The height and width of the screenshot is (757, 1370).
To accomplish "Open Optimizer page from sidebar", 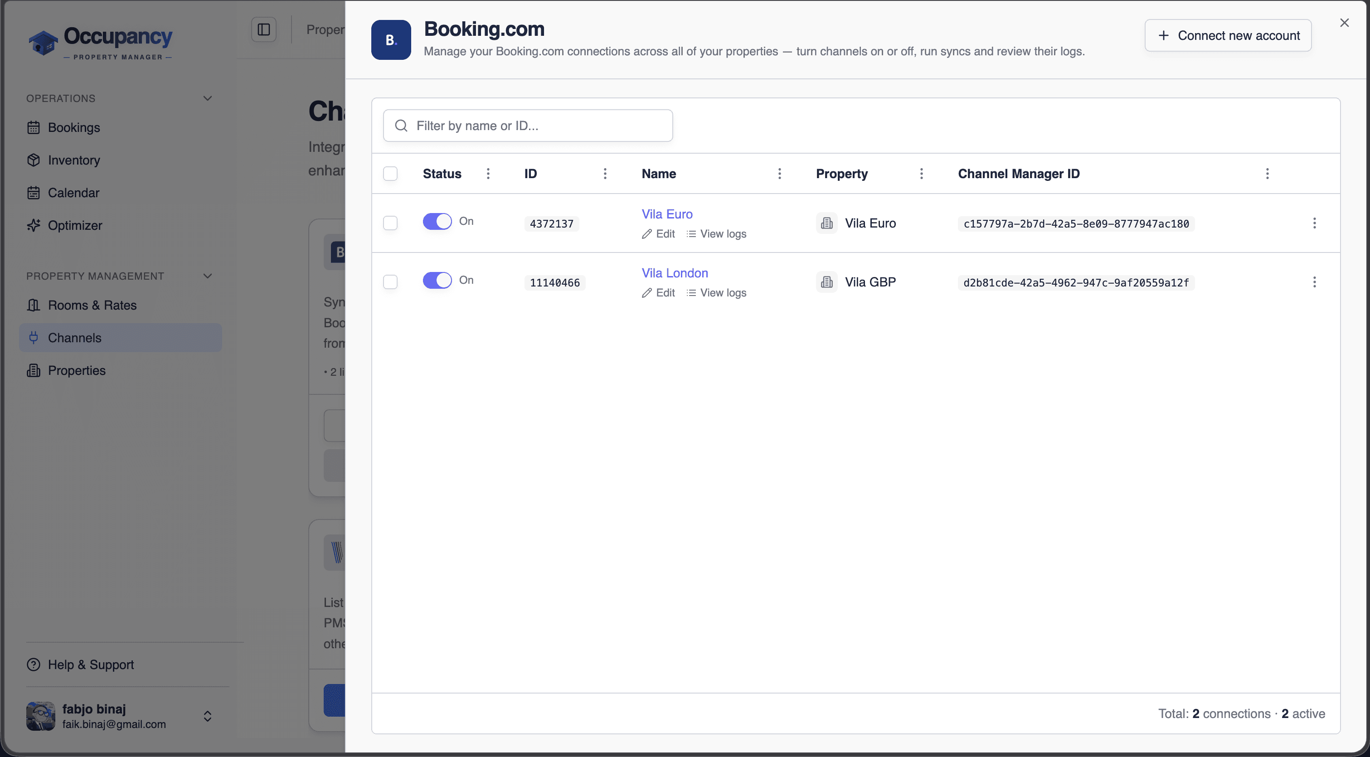I will 120,225.
